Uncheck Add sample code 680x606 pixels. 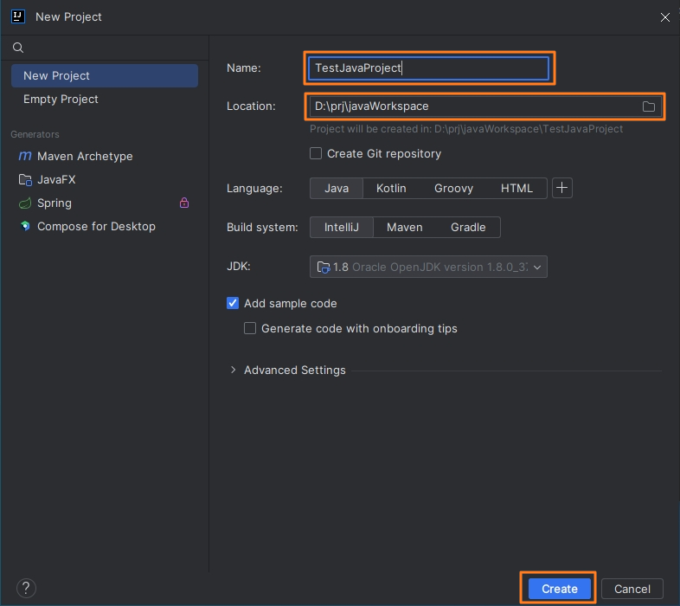pyautogui.click(x=233, y=303)
